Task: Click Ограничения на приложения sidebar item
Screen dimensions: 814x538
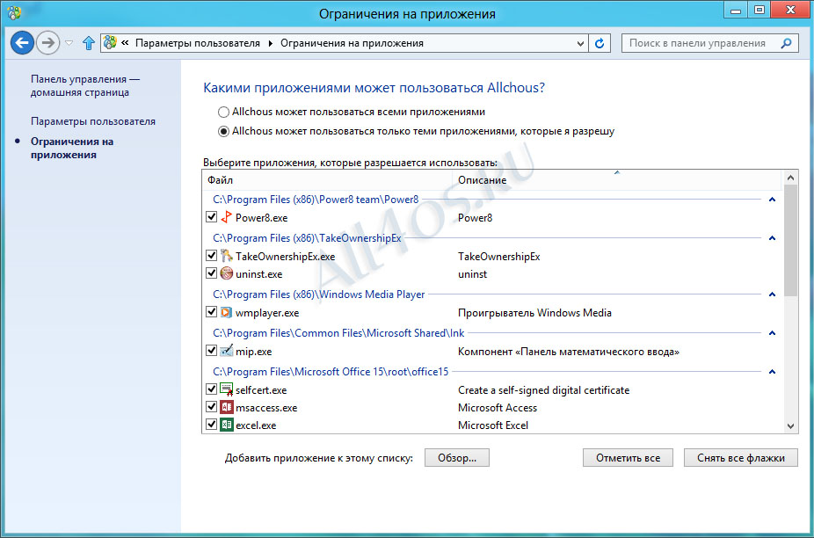Action: point(71,148)
